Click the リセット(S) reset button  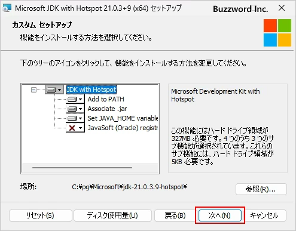click(41, 215)
